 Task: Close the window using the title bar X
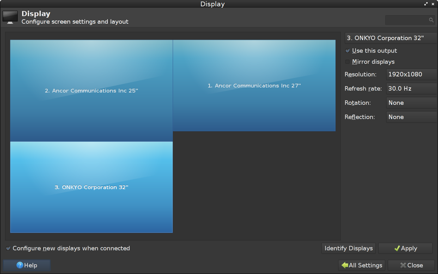click(433, 4)
